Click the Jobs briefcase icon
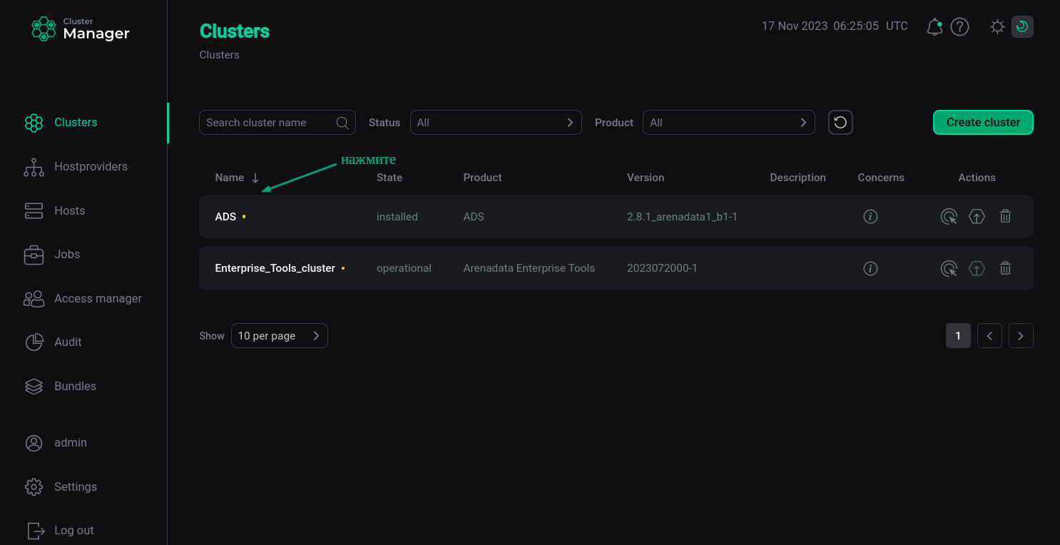The height and width of the screenshot is (545, 1060). point(34,255)
